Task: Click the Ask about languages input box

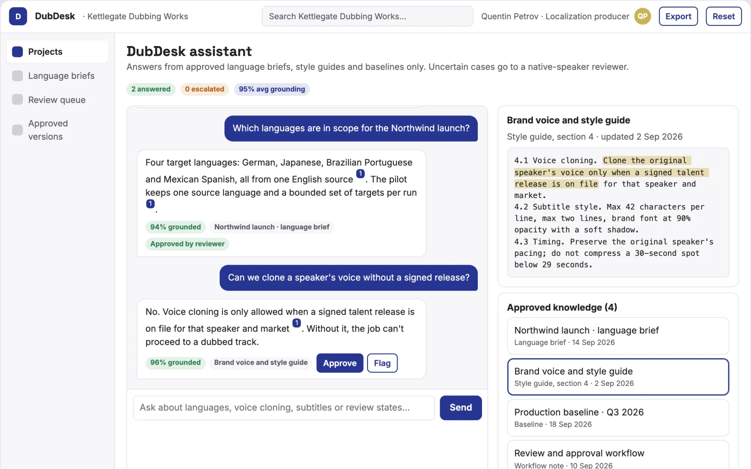Action: [284, 407]
